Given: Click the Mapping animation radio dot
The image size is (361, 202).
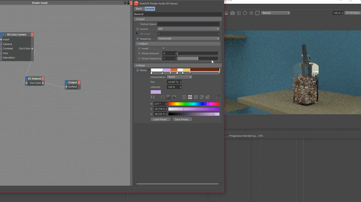Looking at the screenshot, I should click(138, 39).
